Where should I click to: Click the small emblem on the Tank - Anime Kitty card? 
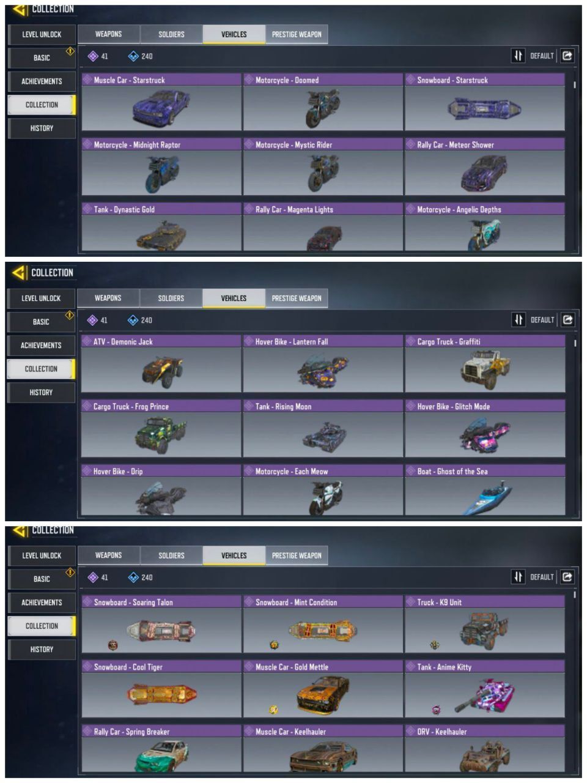pos(436,710)
